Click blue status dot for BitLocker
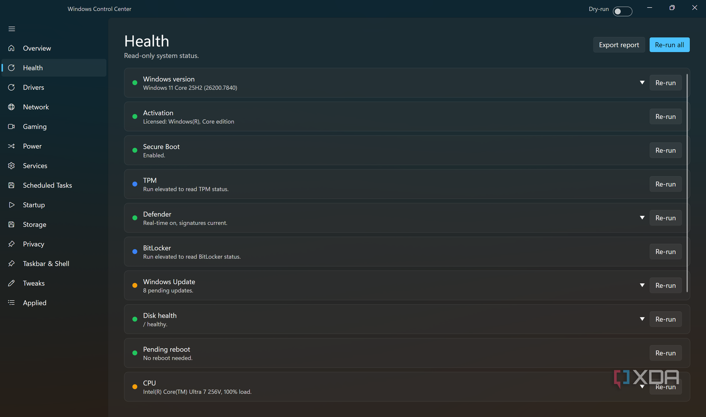The height and width of the screenshot is (417, 706). click(x=135, y=252)
